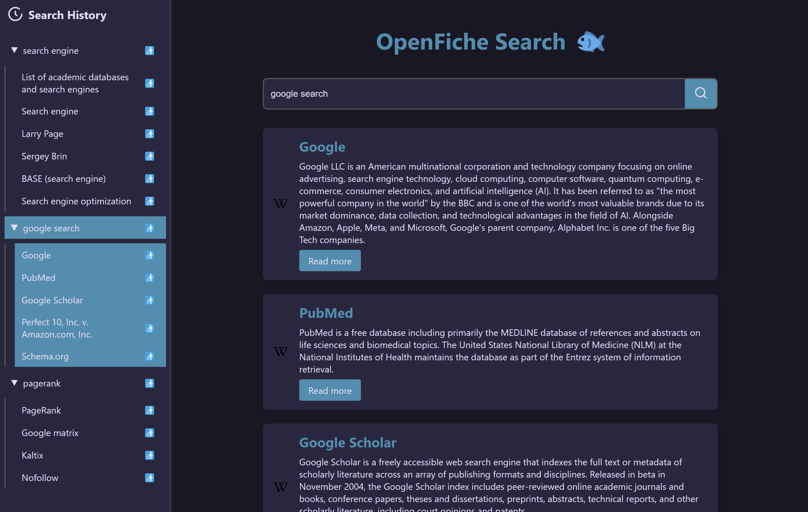Open 'BASE (search engine)' from history

click(64, 179)
